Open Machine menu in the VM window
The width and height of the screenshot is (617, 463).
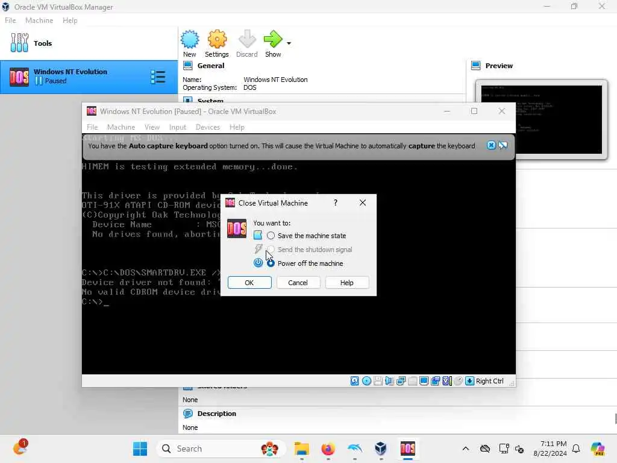click(121, 127)
